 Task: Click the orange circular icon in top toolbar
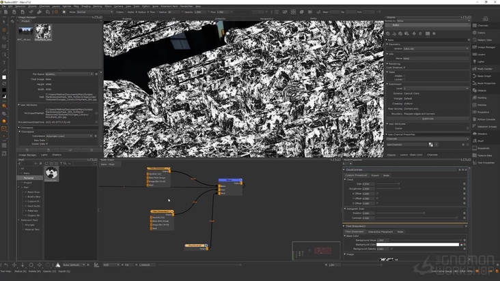[x=56, y=12]
